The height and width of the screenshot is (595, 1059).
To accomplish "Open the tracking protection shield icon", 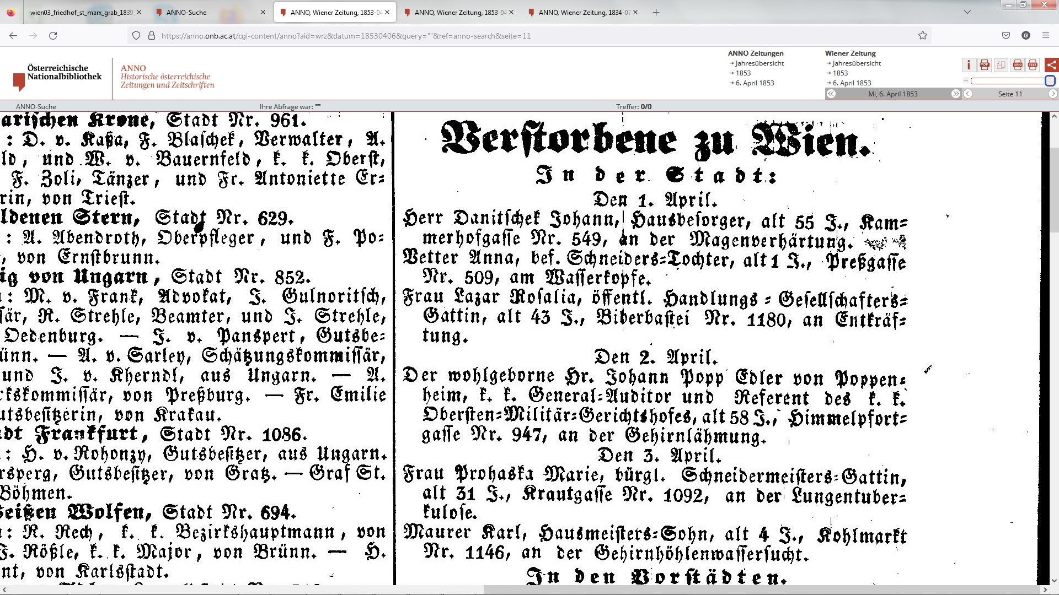I will tap(136, 35).
